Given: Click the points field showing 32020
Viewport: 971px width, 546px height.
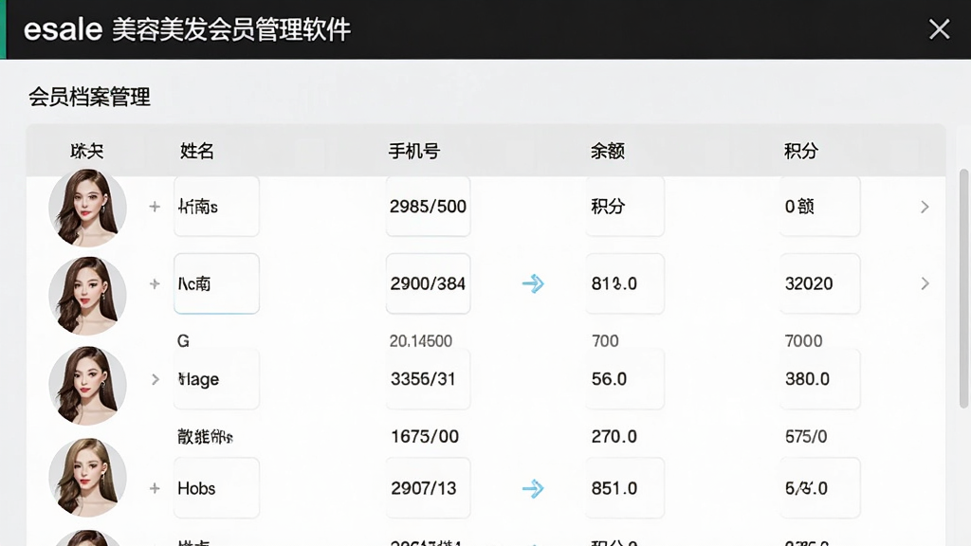Looking at the screenshot, I should pos(820,283).
